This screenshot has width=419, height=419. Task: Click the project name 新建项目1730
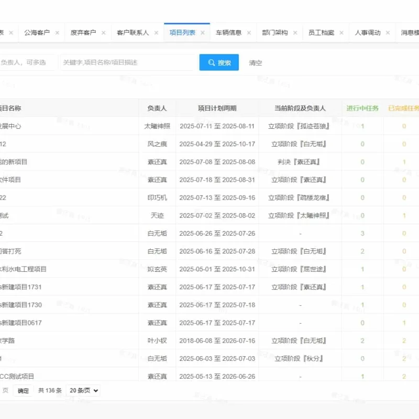click(x=22, y=305)
